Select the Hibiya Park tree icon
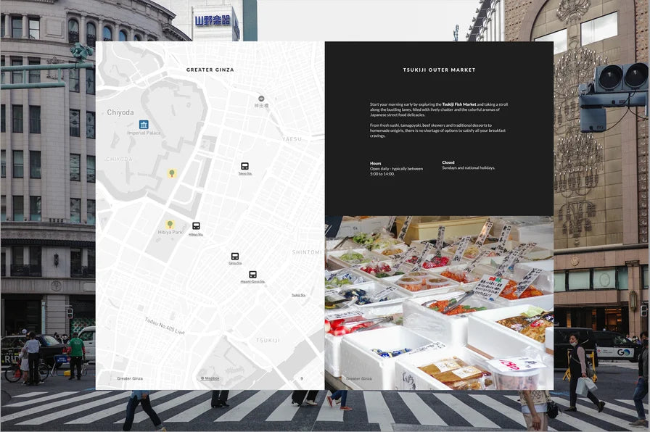The height and width of the screenshot is (432, 650). (x=170, y=224)
